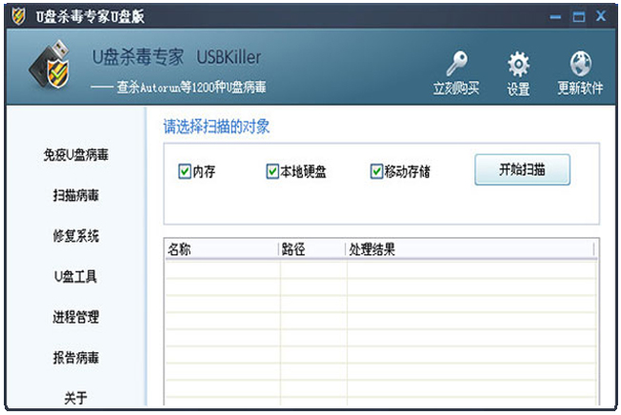Open 报告病毒 in sidebar

[x=76, y=358]
